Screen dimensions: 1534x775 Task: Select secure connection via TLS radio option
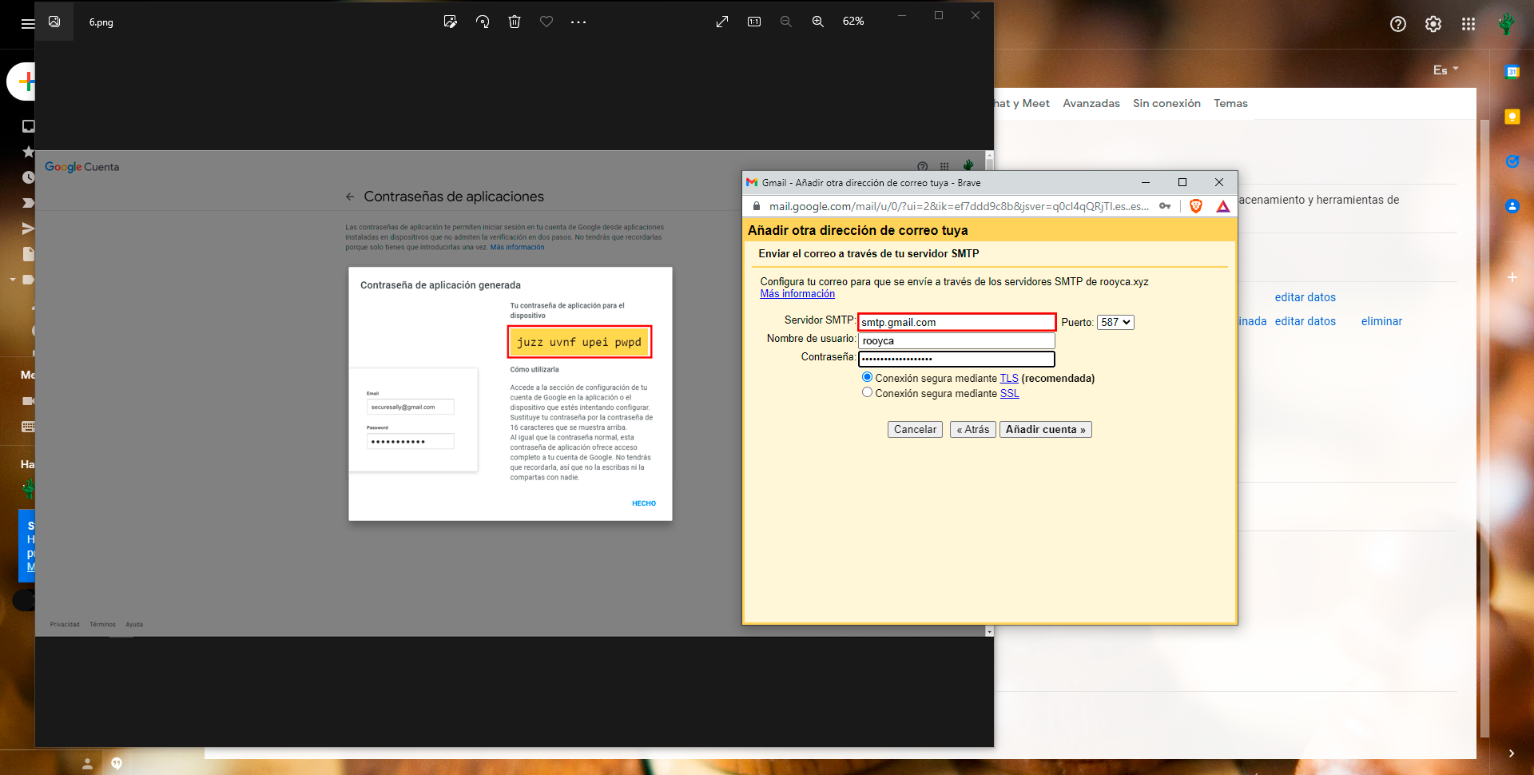(x=867, y=377)
